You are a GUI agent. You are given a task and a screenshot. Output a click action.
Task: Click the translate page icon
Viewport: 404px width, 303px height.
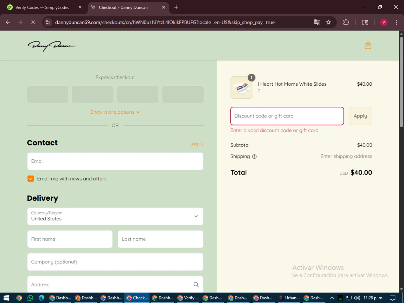[317, 22]
